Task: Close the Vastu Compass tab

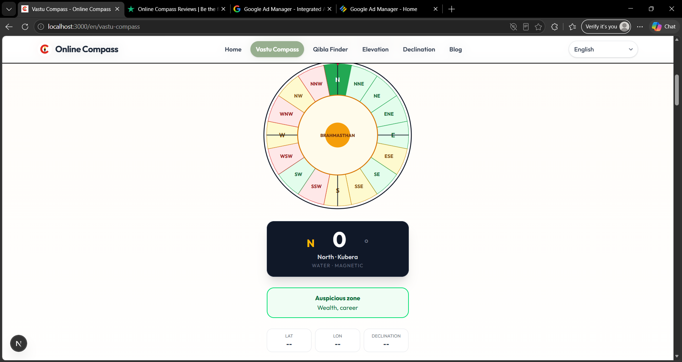Action: pyautogui.click(x=117, y=9)
